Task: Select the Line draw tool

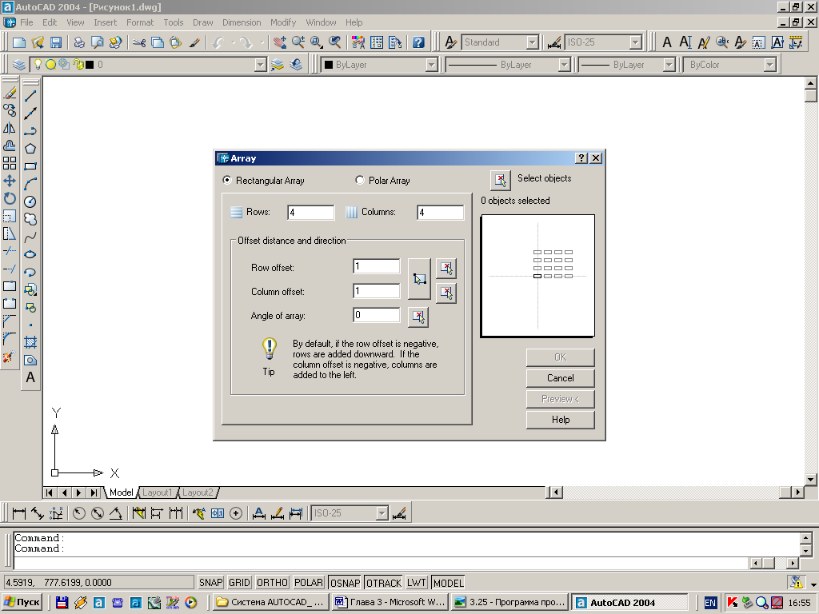Action: (x=30, y=96)
